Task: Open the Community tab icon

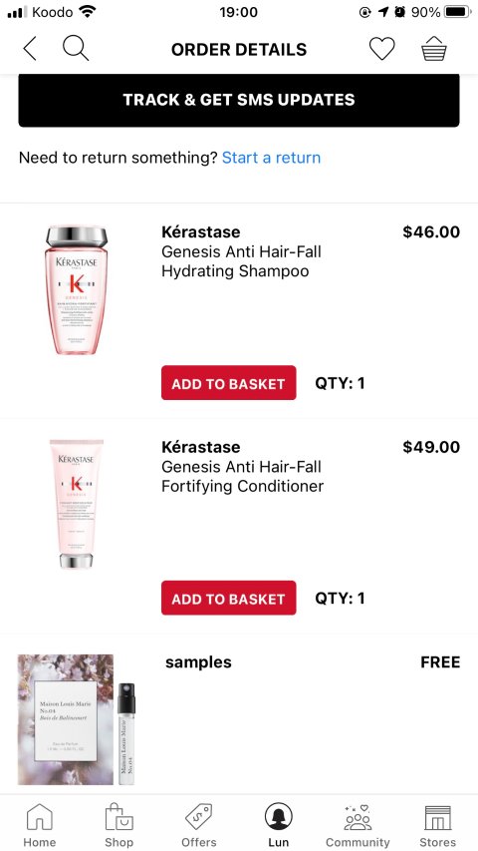Action: click(358, 817)
